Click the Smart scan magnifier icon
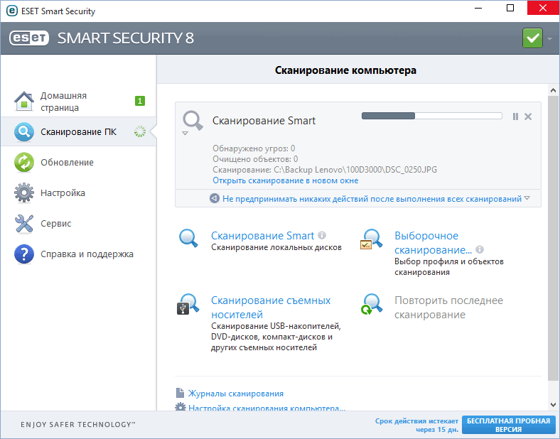This screenshot has height=439, width=560. tap(188, 238)
